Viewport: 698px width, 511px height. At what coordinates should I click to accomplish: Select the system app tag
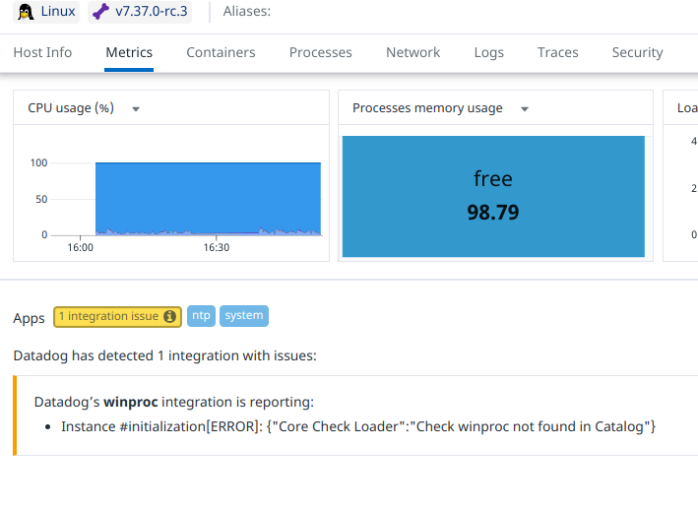point(244,316)
